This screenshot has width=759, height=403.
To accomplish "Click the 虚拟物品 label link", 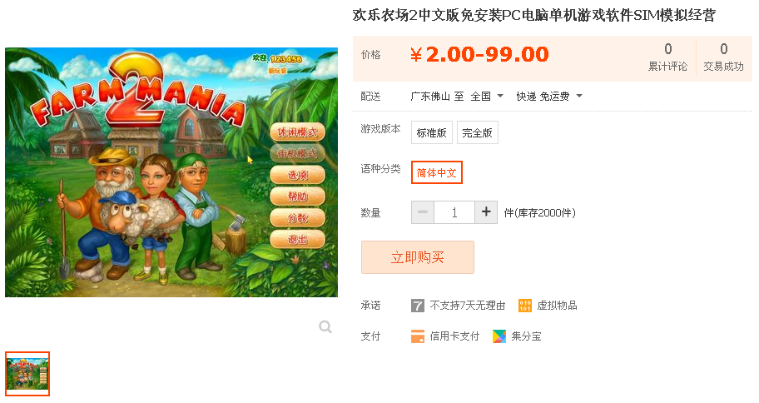I will point(557,306).
